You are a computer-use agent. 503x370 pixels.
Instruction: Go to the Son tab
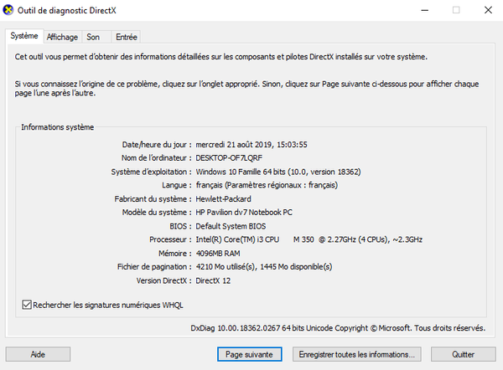[x=93, y=37]
